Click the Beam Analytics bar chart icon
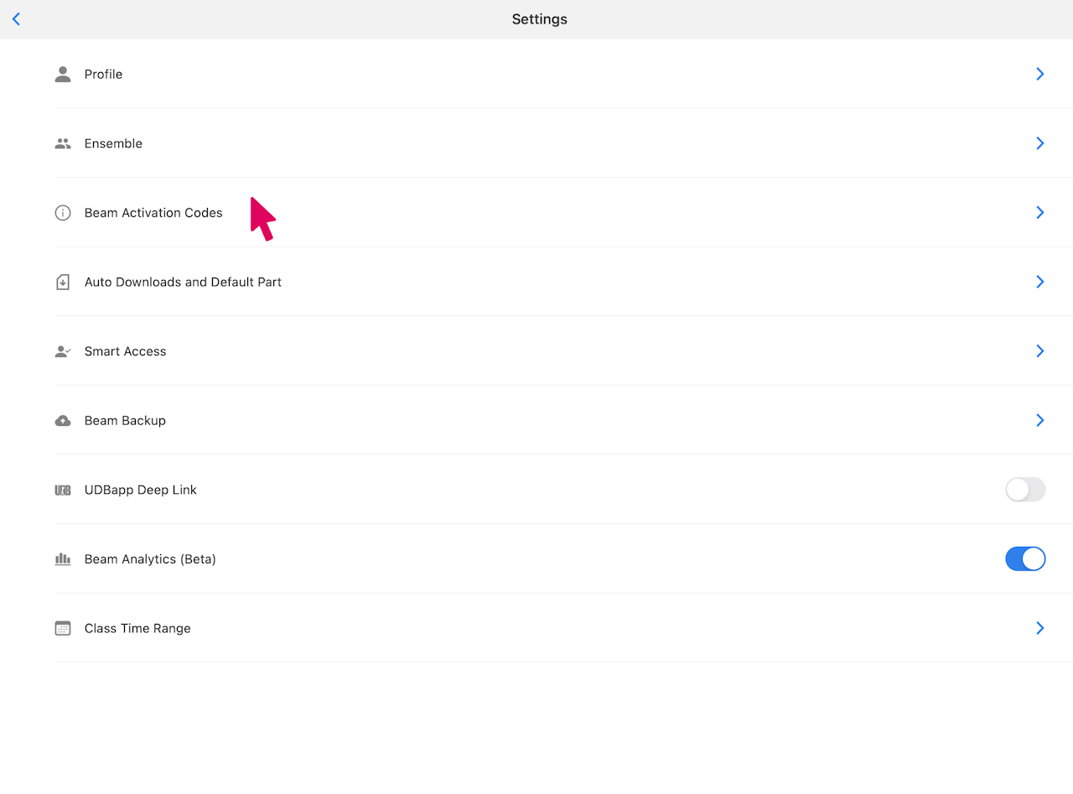The width and height of the screenshot is (1073, 794). [x=63, y=559]
